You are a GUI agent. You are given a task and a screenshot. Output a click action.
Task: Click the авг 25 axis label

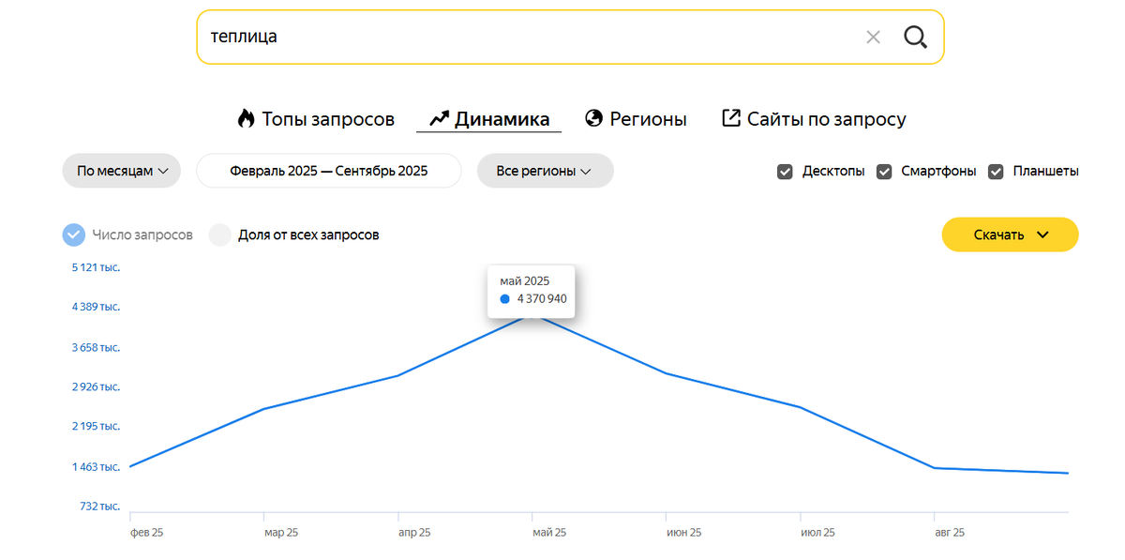[950, 532]
